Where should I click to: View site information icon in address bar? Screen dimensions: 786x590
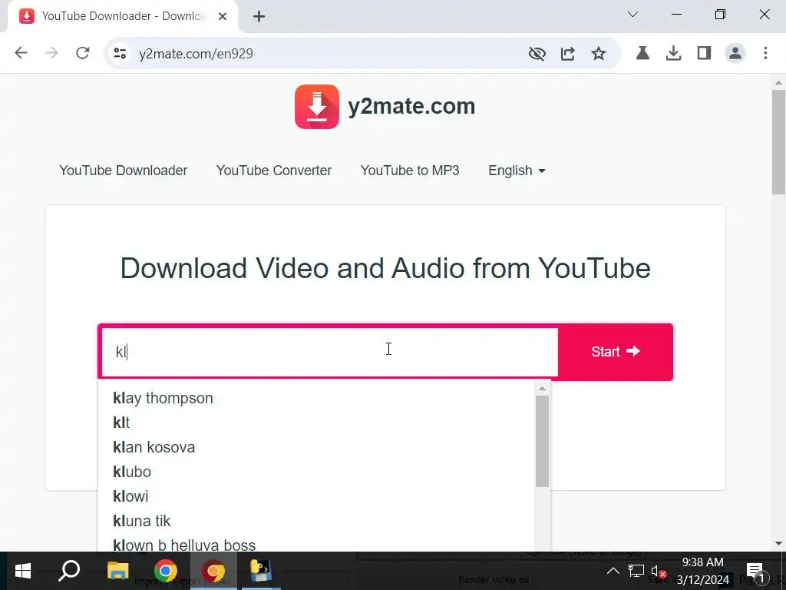pos(120,53)
